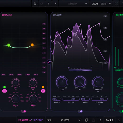Screen dimensions: 123x123
Task: Click the RELEASE selector slider
Action: 71,99
